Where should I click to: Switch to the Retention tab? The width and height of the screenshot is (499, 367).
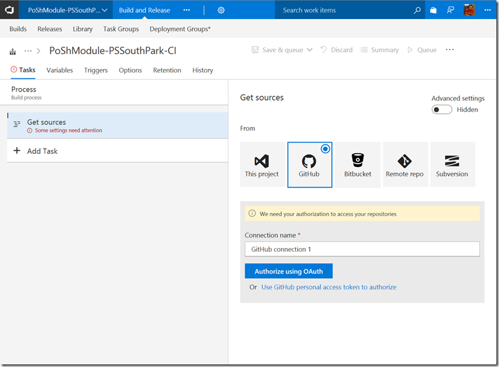click(167, 70)
